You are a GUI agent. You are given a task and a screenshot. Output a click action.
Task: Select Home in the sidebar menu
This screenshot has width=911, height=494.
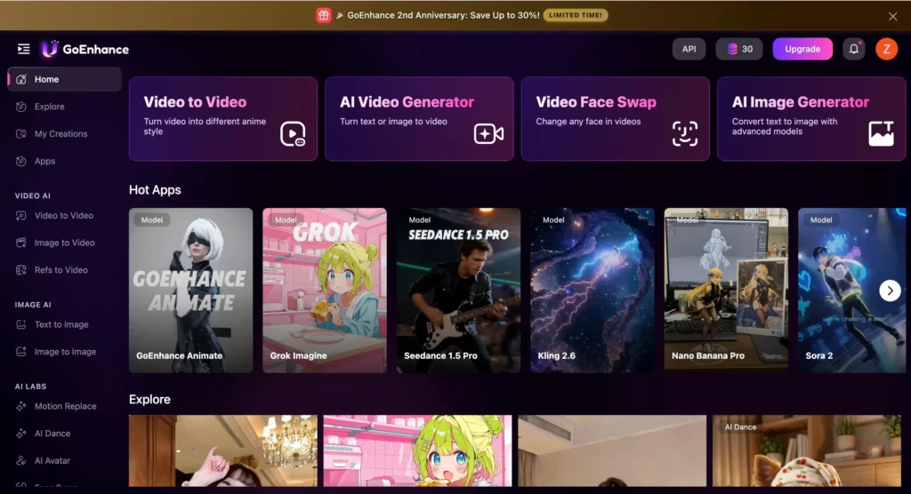pos(64,80)
